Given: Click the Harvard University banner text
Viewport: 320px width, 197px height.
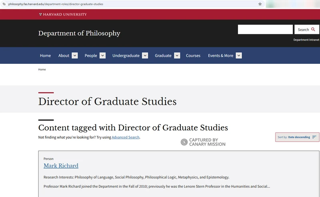Looking at the screenshot, I should [x=65, y=14].
